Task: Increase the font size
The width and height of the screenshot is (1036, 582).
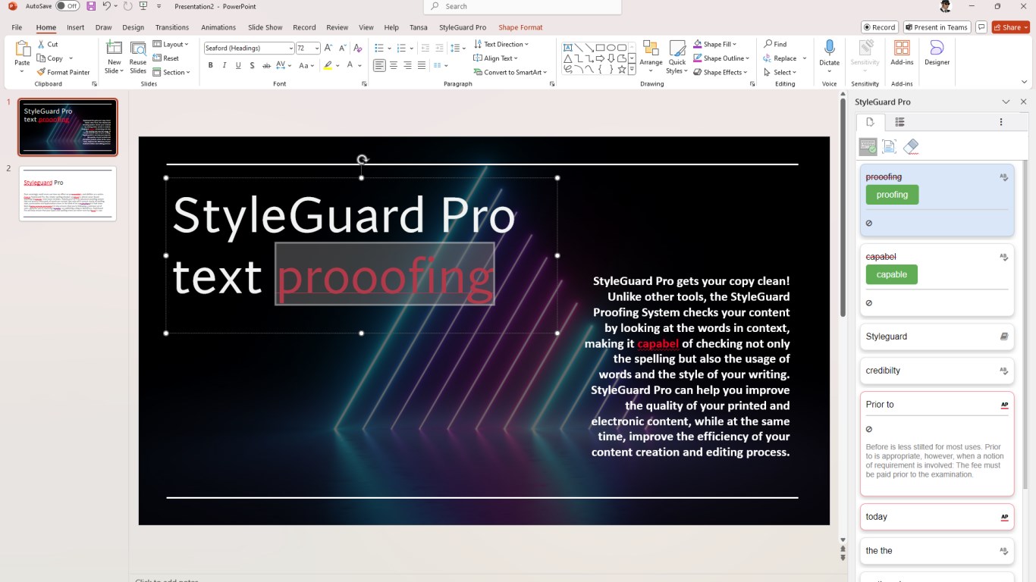Action: tap(330, 48)
